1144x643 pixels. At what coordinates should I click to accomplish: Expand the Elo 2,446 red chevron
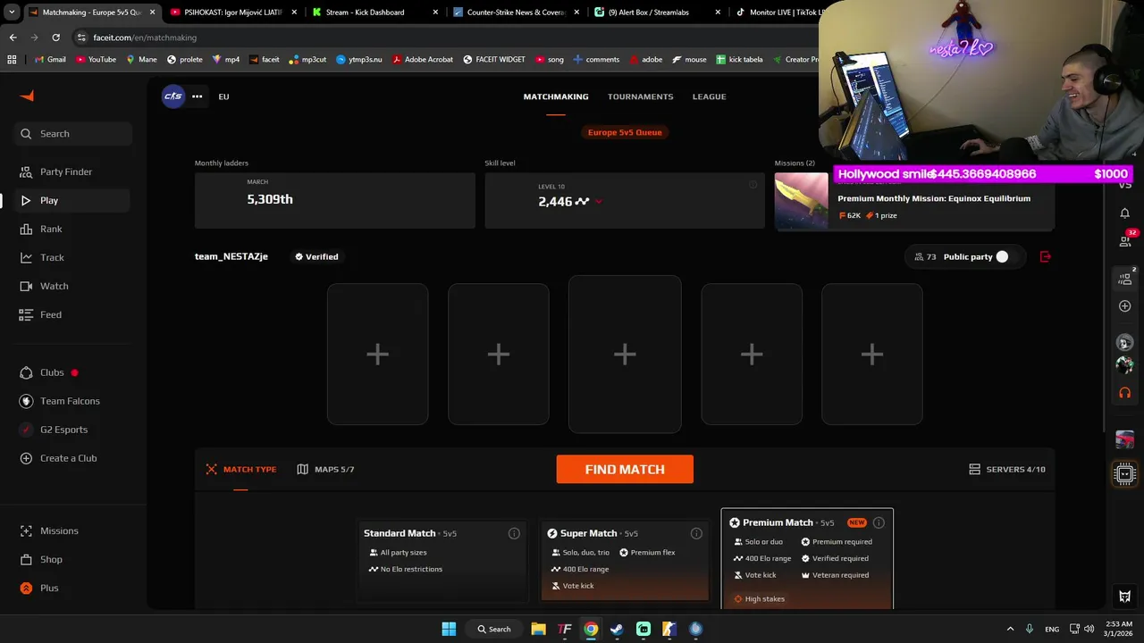pyautogui.click(x=598, y=202)
